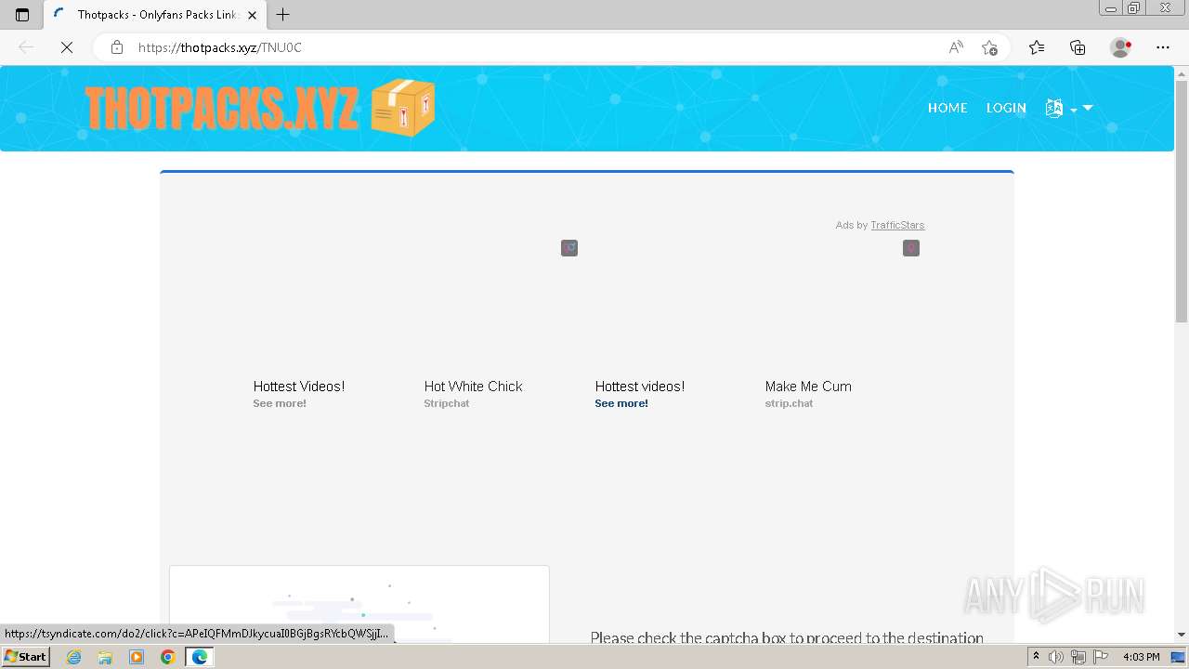Click the Stripchat ad label
The image size is (1189, 669).
(x=447, y=403)
